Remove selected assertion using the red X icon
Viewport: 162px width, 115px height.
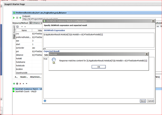[x=20, y=84]
